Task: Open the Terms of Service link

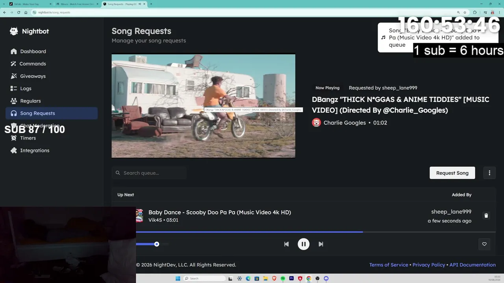Action: click(x=389, y=265)
